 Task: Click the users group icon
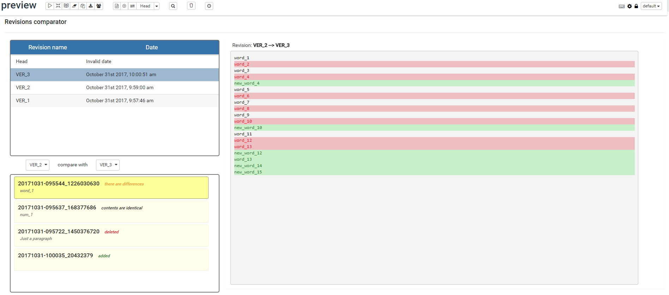click(x=99, y=6)
